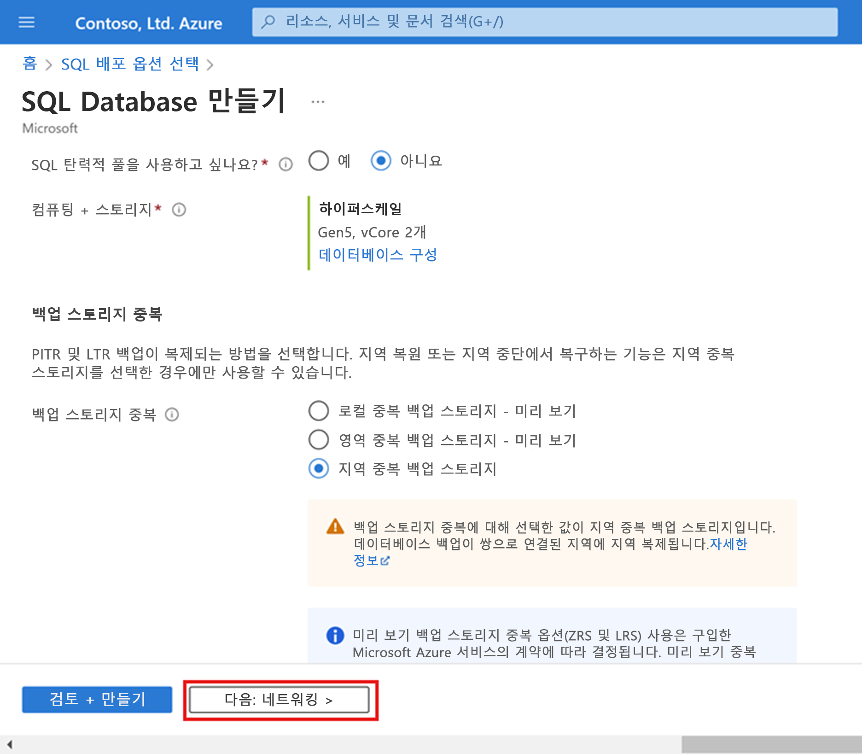
Task: Open the hamburger portal menu
Action: (x=27, y=22)
